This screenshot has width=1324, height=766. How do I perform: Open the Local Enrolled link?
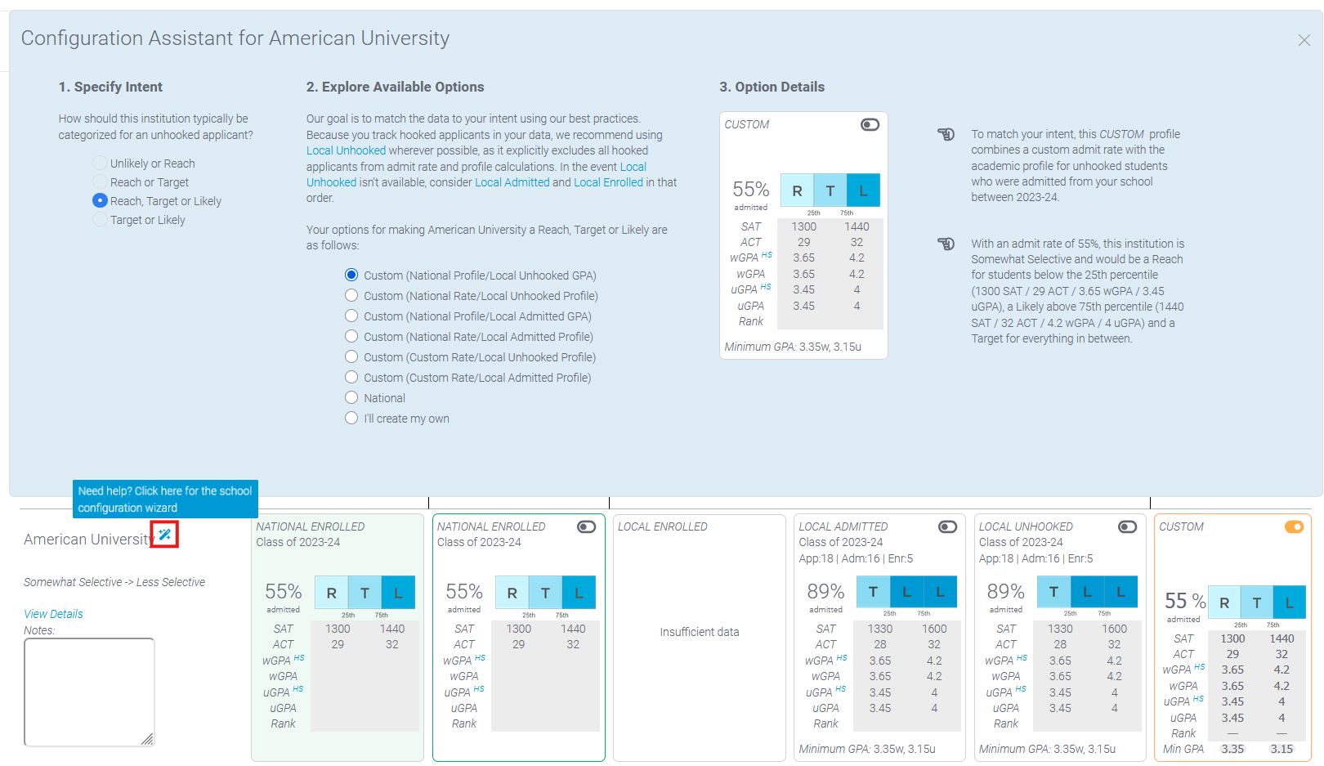tap(608, 182)
